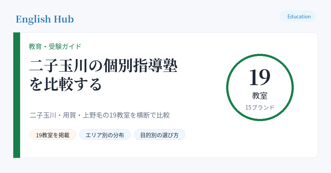The image size is (331, 173).
Task: Select the 目的別の選び方 chip
Action: (159, 135)
